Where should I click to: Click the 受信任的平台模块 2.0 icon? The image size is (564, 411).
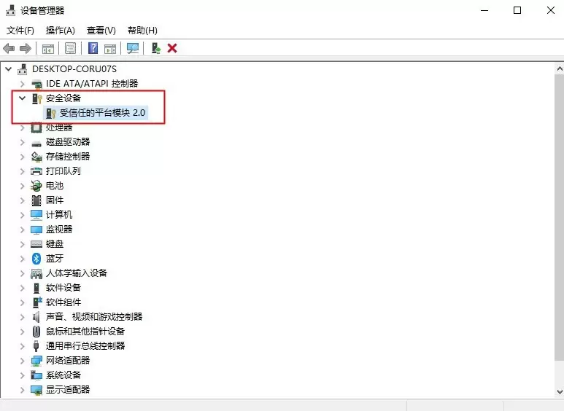coord(51,113)
